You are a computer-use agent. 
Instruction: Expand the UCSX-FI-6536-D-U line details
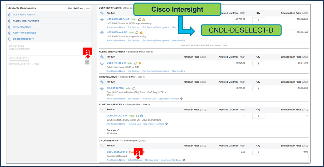coord(102,63)
